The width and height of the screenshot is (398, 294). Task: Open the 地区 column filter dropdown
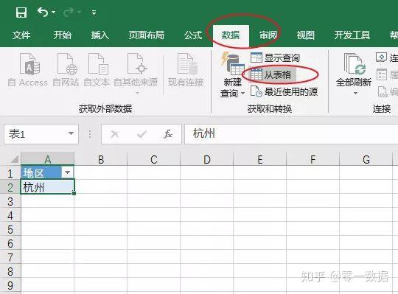pyautogui.click(x=67, y=172)
